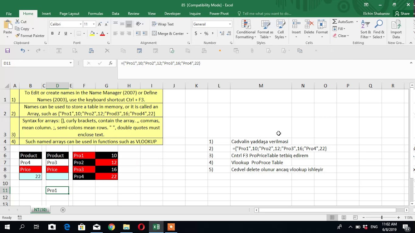Viewport: 415px width, 233px height.
Task: Switch to Data tab
Action: point(115,14)
